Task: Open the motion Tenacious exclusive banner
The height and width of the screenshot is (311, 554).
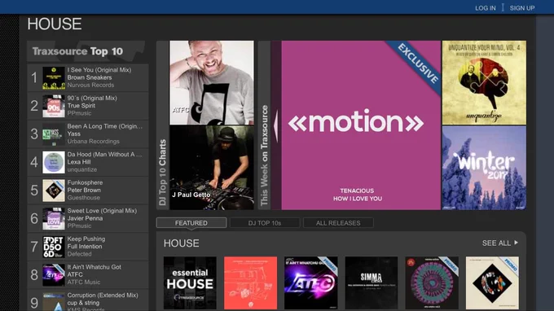Action: tap(361, 125)
